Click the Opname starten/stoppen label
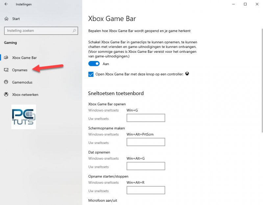Screen dimensions: 263x205 (x=108, y=176)
